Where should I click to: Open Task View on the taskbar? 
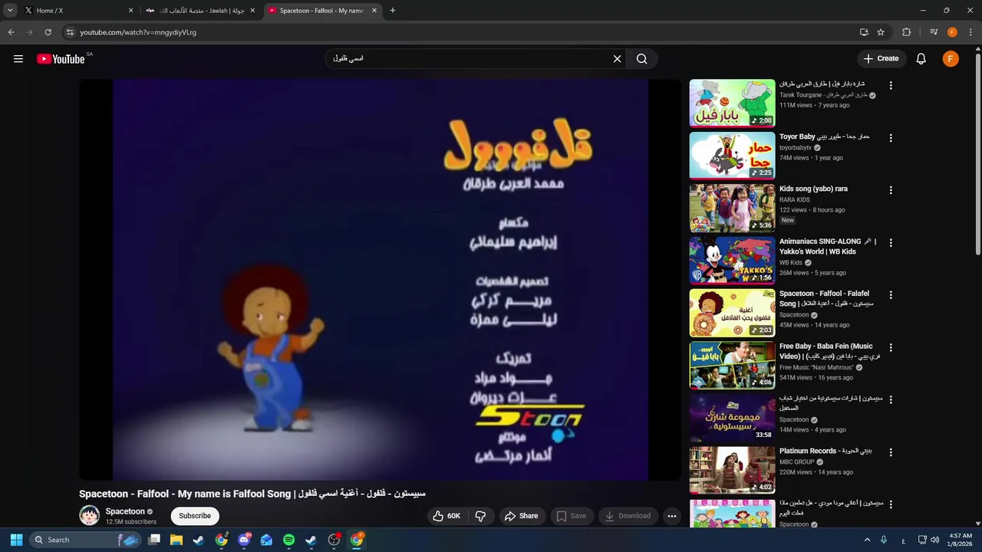click(154, 540)
